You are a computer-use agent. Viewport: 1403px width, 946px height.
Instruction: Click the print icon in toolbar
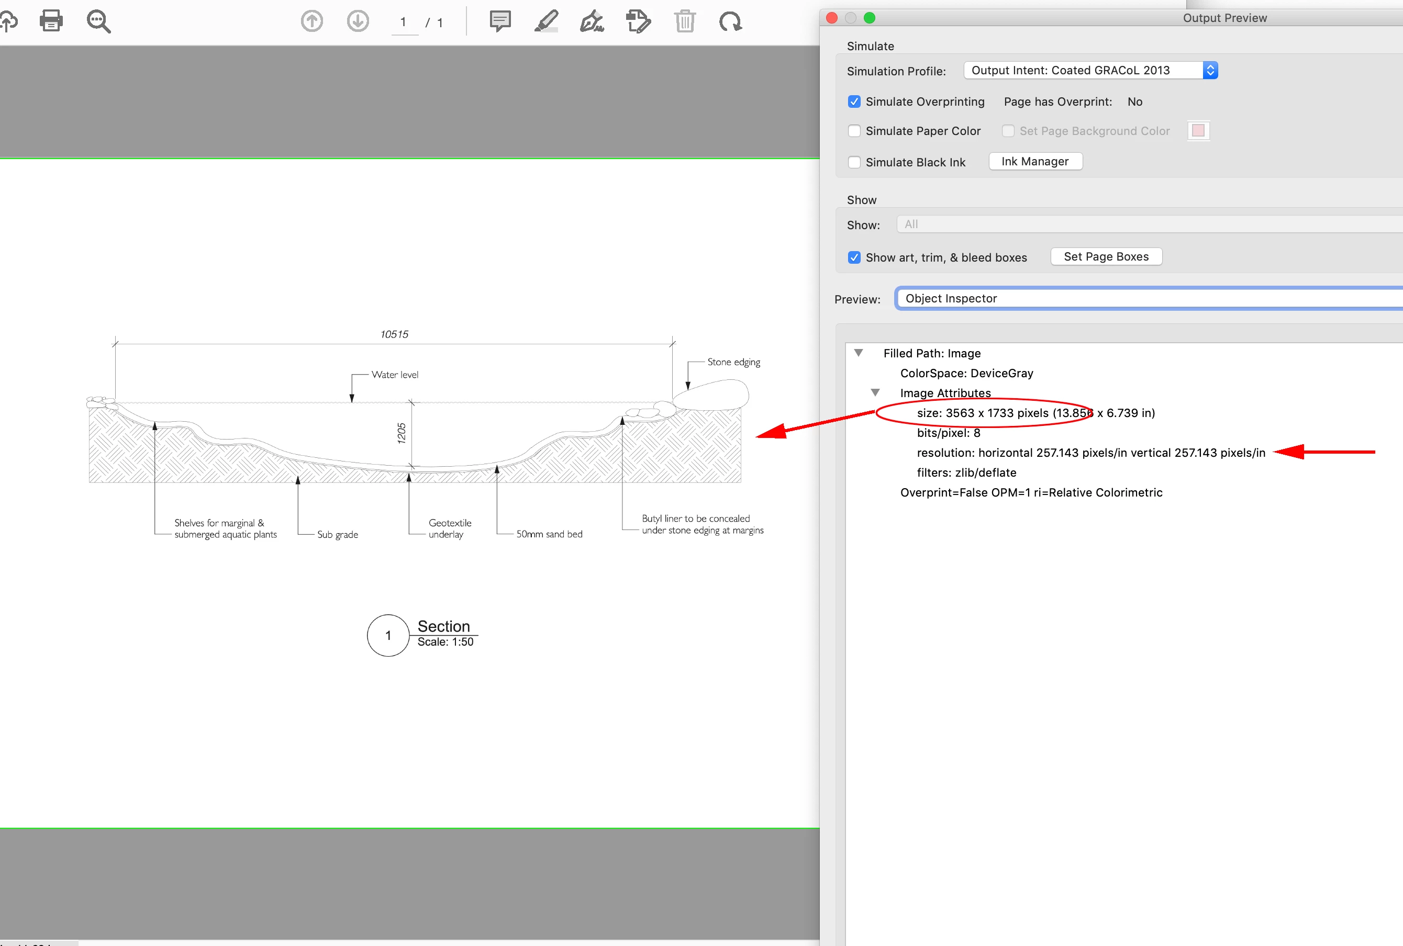click(51, 21)
